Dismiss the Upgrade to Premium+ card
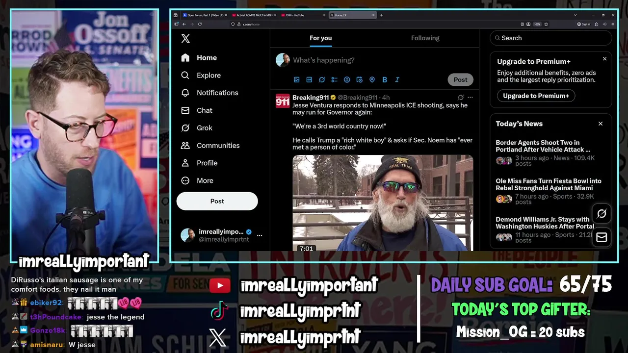628x353 pixels. coord(604,59)
